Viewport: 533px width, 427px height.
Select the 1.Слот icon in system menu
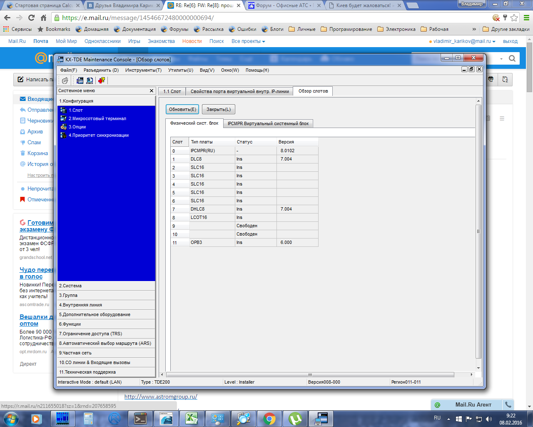[63, 110]
